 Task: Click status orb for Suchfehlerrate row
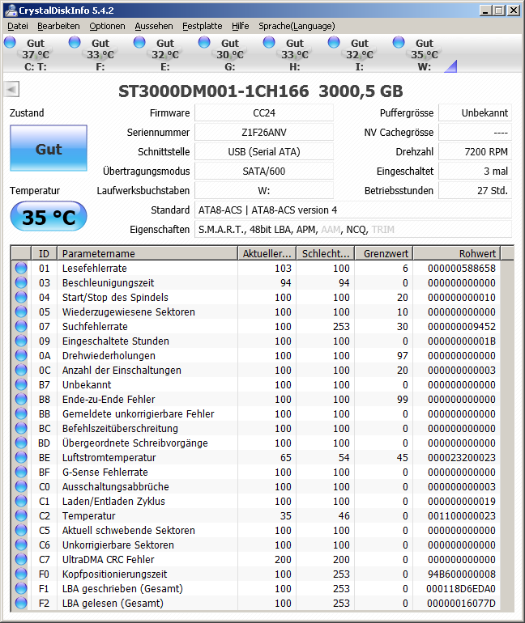(x=21, y=327)
